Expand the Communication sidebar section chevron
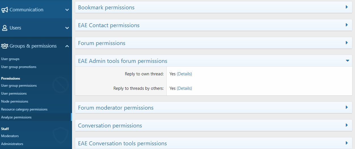The height and width of the screenshot is (149, 355). (67, 10)
